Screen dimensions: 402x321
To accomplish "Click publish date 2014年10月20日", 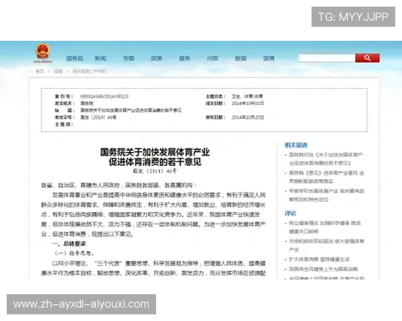I will pyautogui.click(x=248, y=117).
